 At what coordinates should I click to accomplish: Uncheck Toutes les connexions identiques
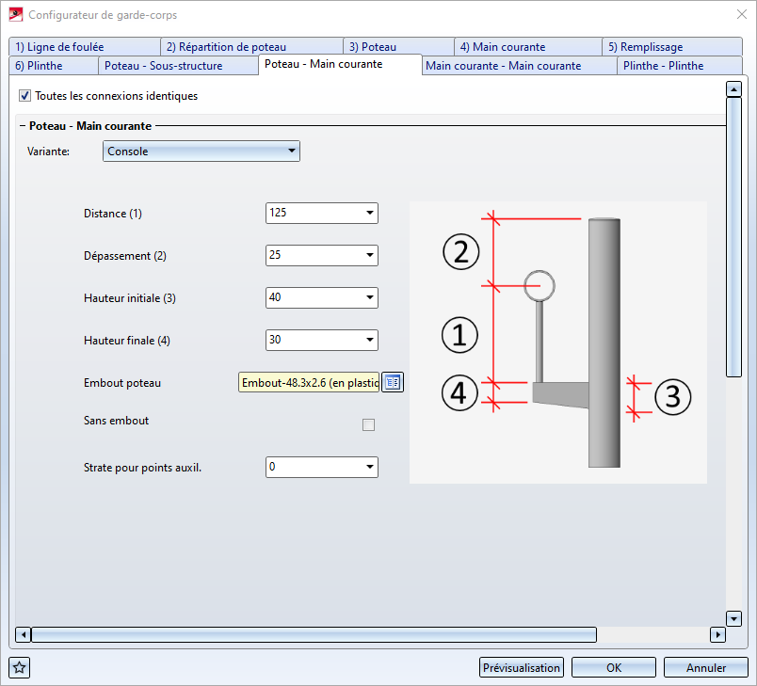[x=24, y=96]
